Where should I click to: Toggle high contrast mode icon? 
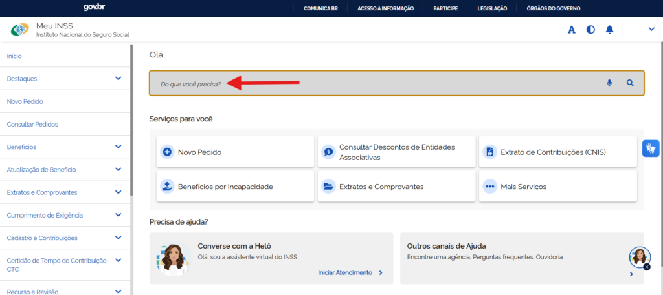pos(590,30)
